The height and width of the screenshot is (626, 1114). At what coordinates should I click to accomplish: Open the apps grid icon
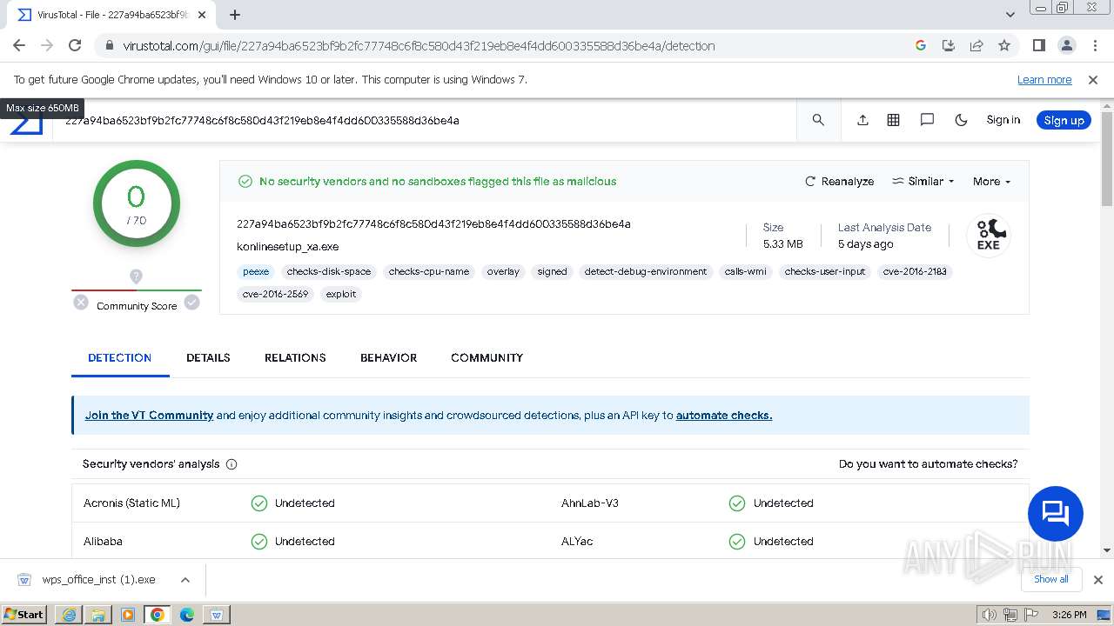893,120
